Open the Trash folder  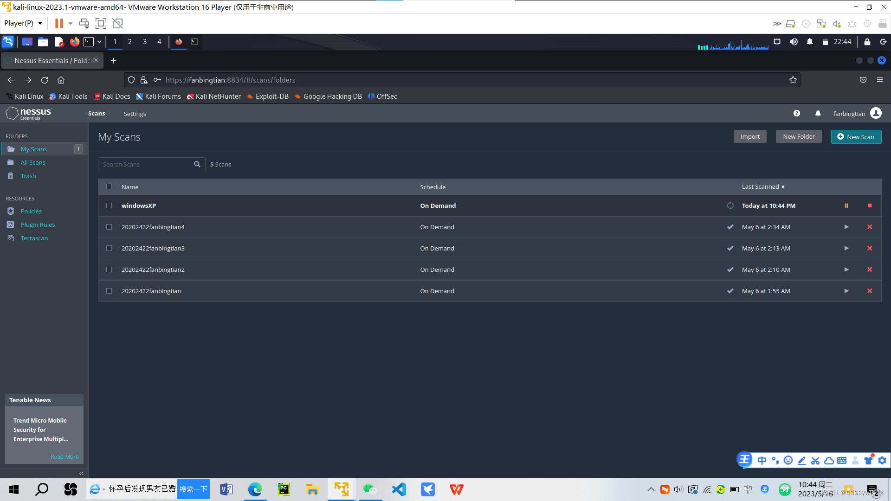28,176
